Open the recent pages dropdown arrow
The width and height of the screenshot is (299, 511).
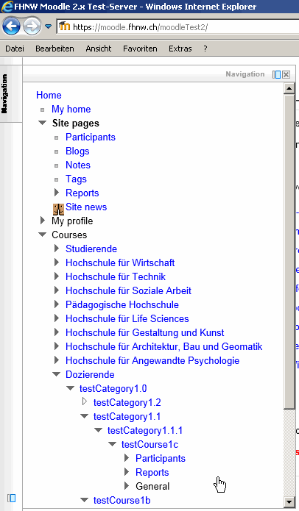[49, 26]
